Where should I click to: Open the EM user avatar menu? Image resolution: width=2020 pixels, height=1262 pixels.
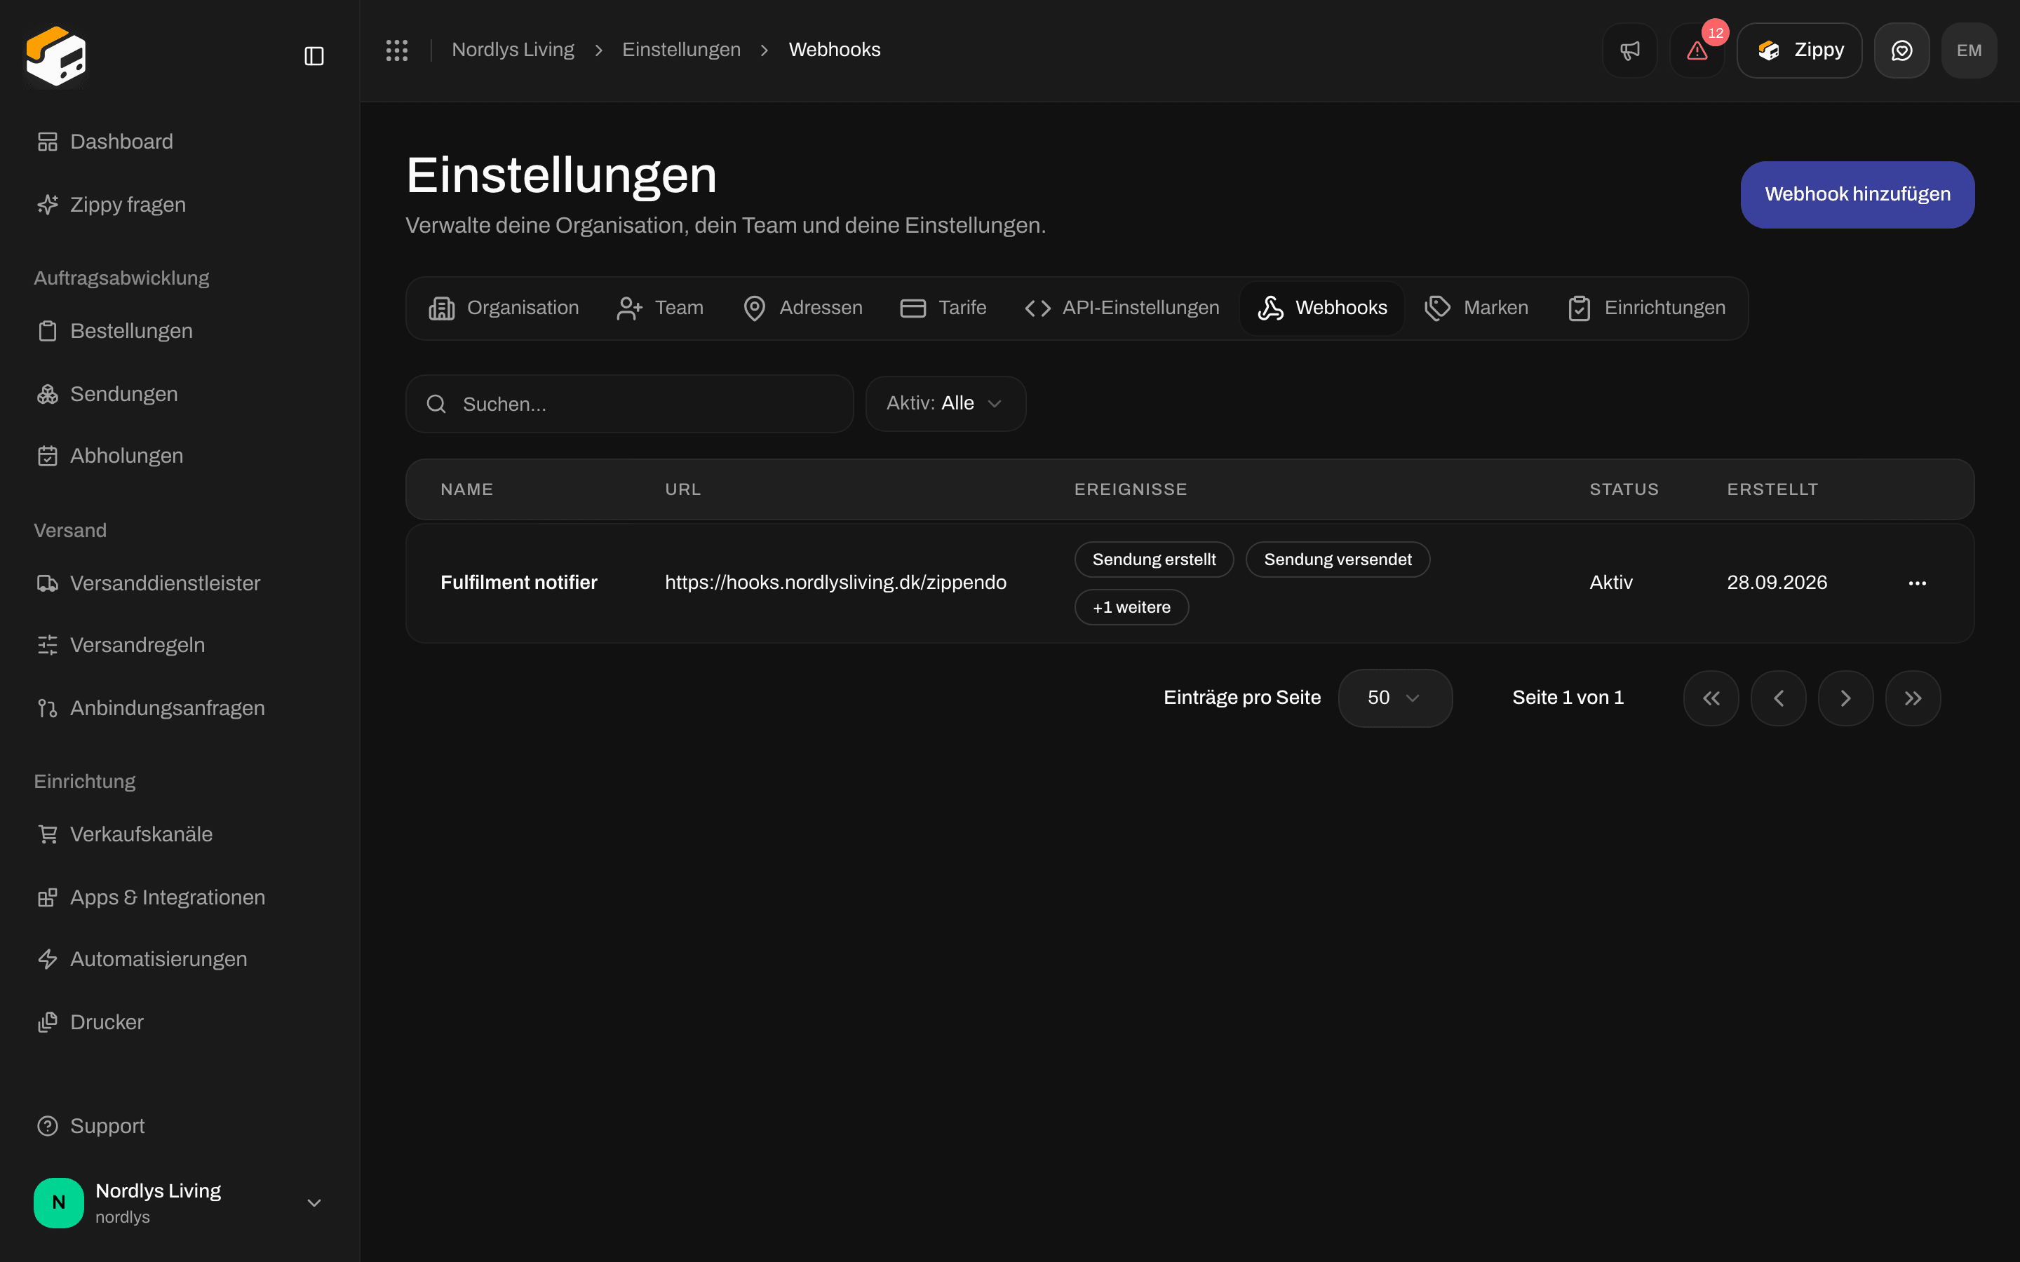tap(1969, 50)
